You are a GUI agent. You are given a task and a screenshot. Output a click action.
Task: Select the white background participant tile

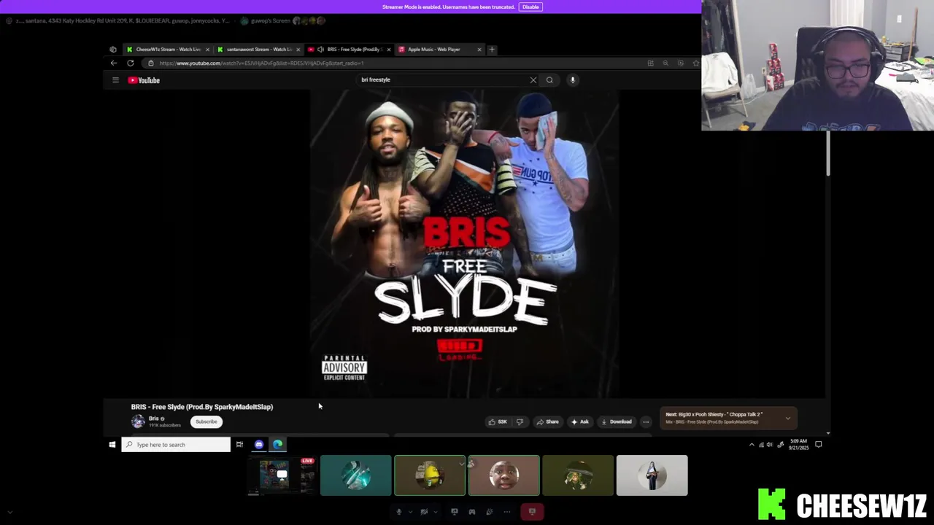(x=652, y=475)
